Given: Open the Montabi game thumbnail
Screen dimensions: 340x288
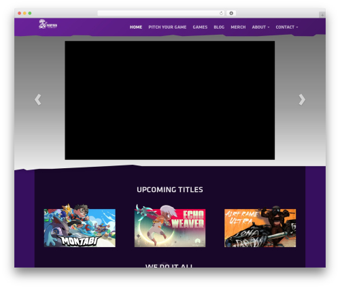Looking at the screenshot, I should 80,225.
